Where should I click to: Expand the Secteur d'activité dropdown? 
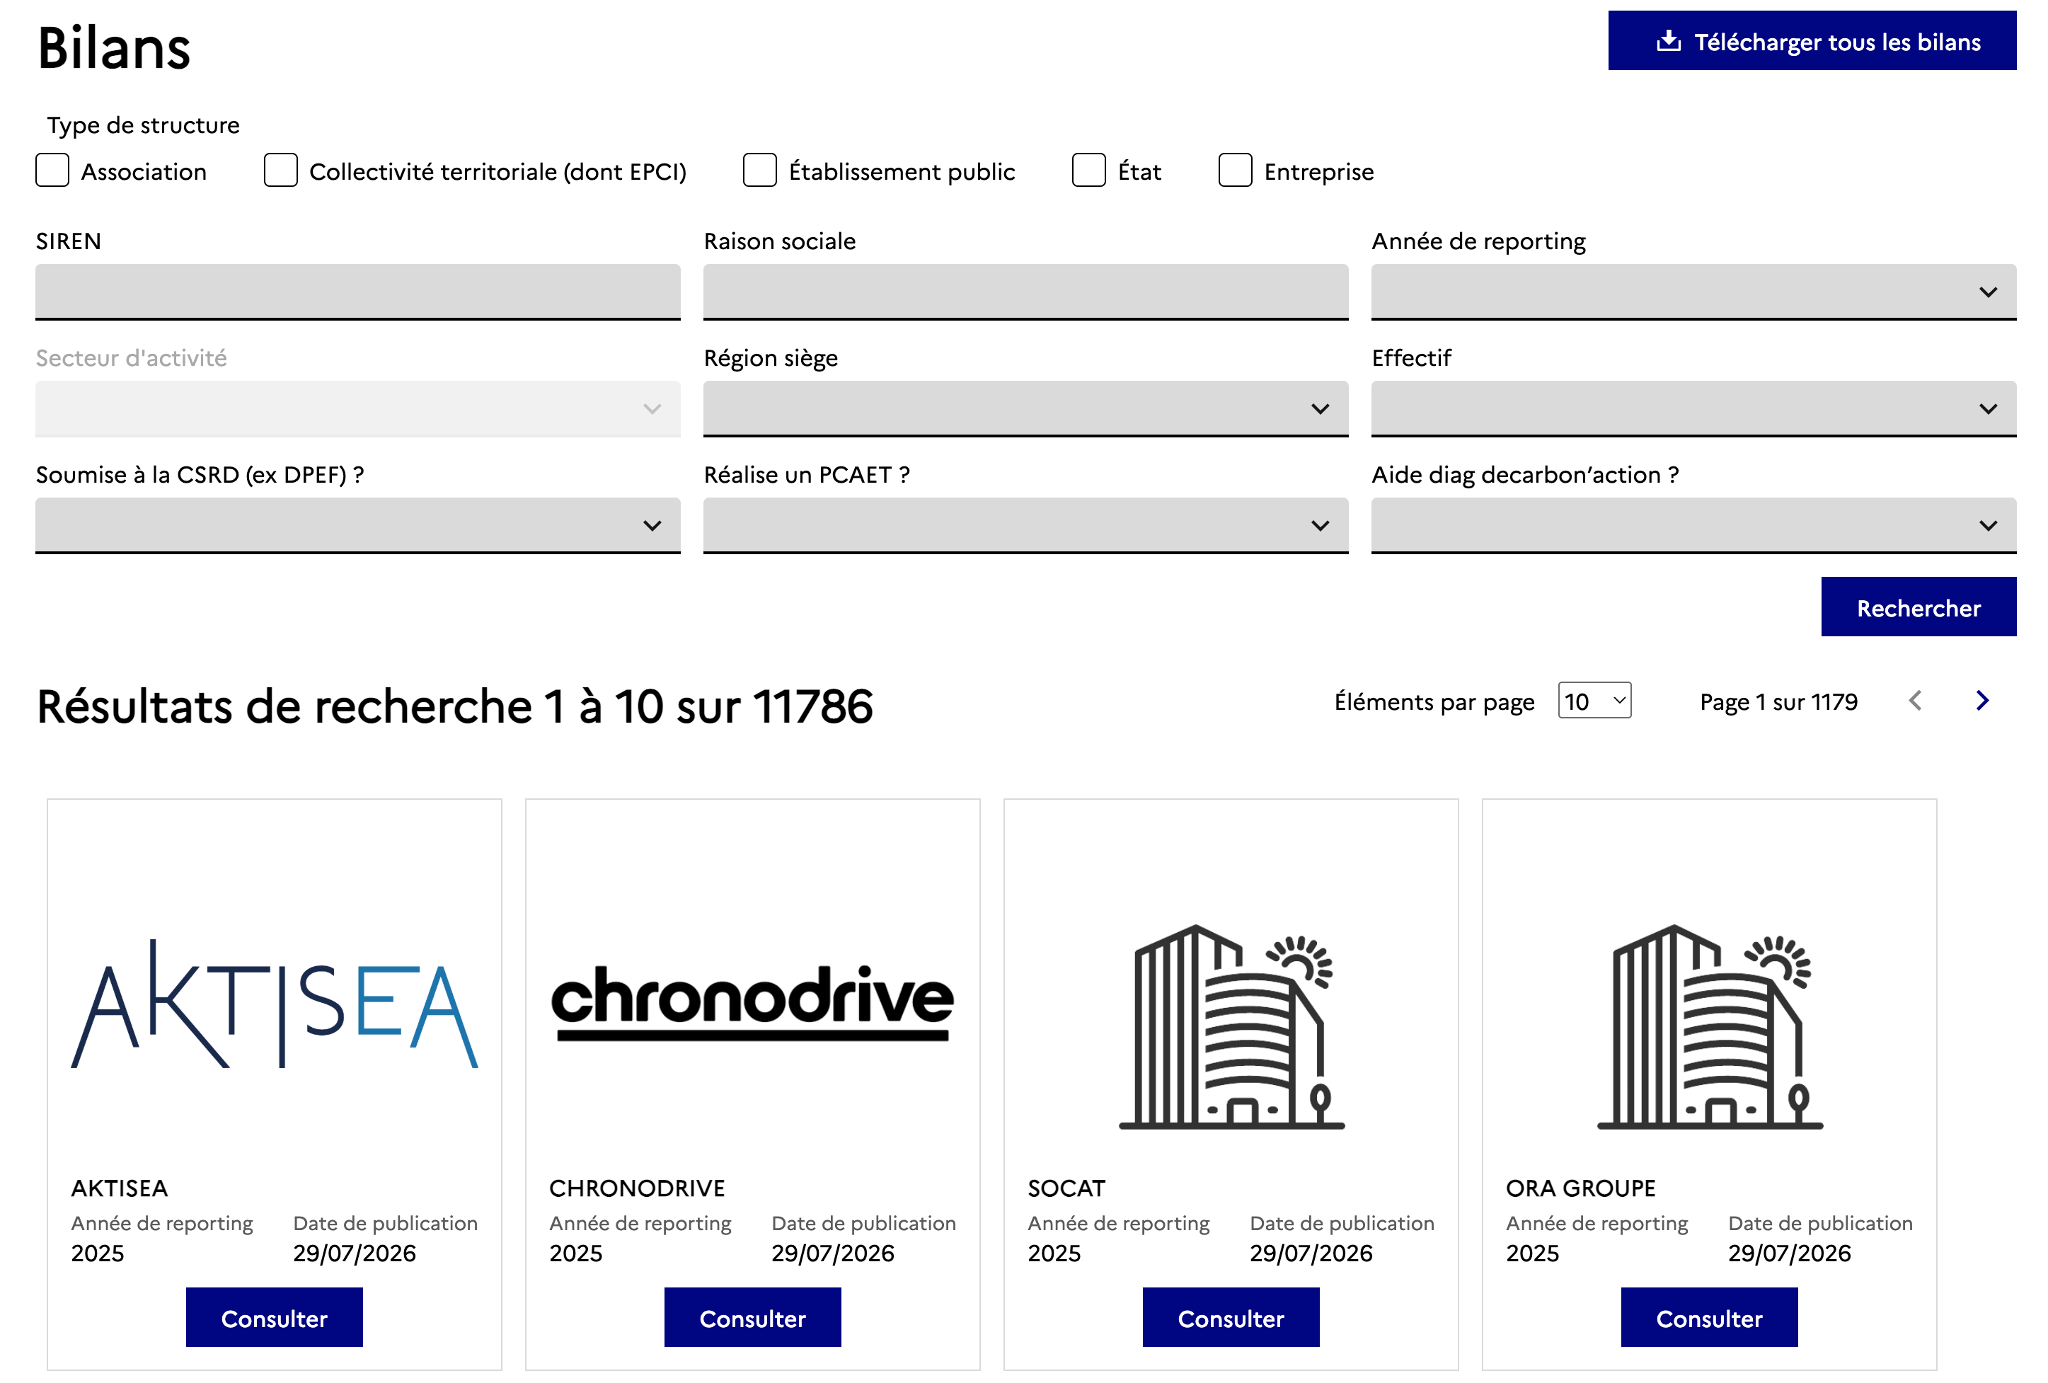click(x=358, y=409)
